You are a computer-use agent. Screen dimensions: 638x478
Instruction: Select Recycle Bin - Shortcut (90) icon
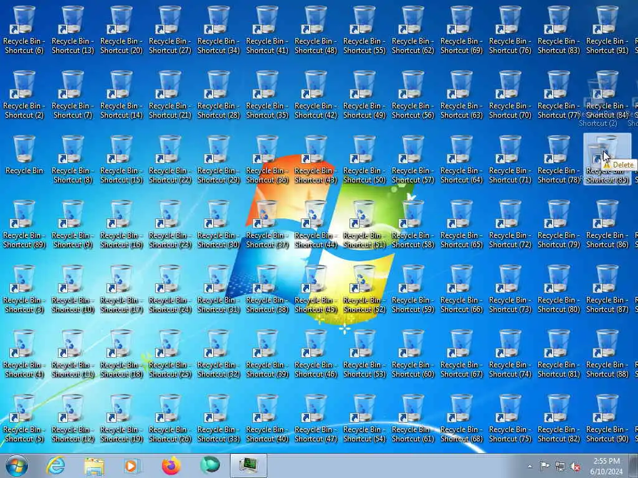[x=607, y=419]
